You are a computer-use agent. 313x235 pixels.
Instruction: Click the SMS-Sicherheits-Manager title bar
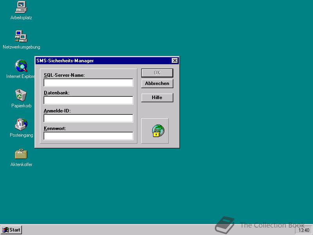107,61
